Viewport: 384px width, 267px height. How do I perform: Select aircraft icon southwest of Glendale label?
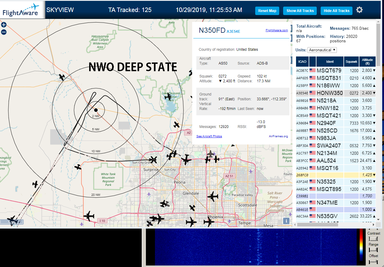click(164, 204)
